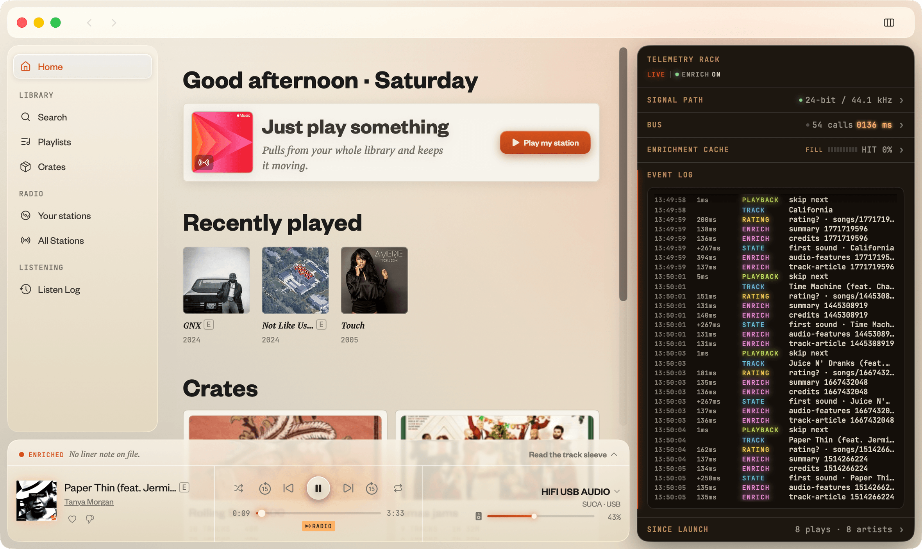Toggle the ENRICH ON indicator
The image size is (922, 549).
pyautogui.click(x=698, y=75)
